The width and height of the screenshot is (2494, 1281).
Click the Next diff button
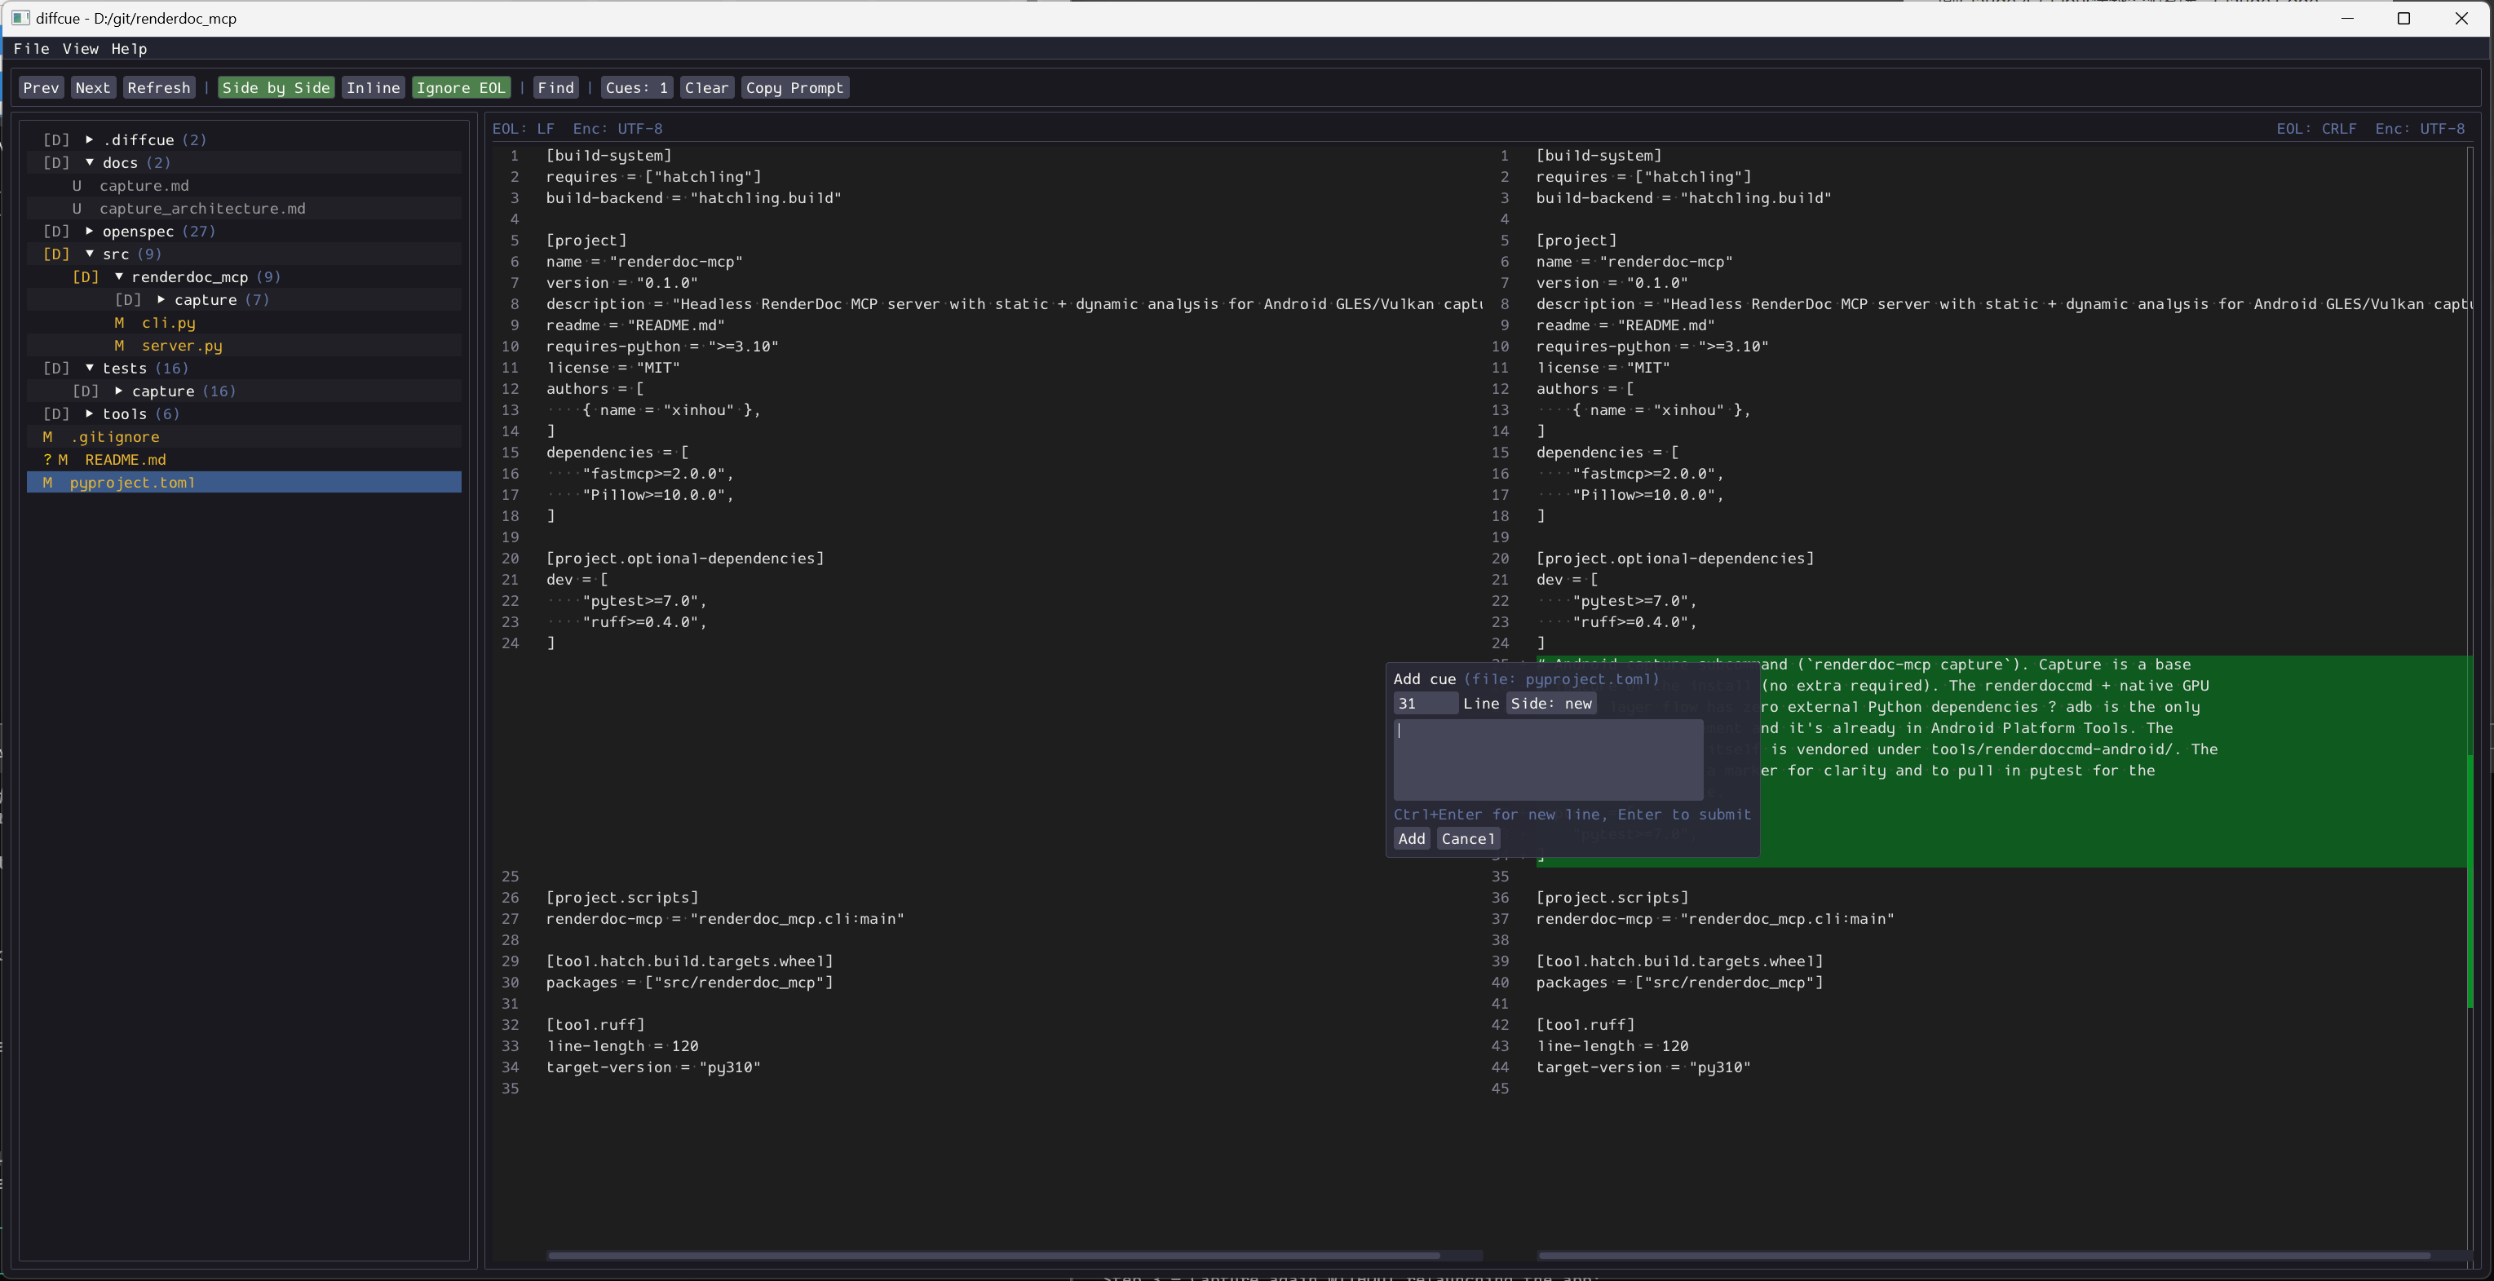coord(93,88)
